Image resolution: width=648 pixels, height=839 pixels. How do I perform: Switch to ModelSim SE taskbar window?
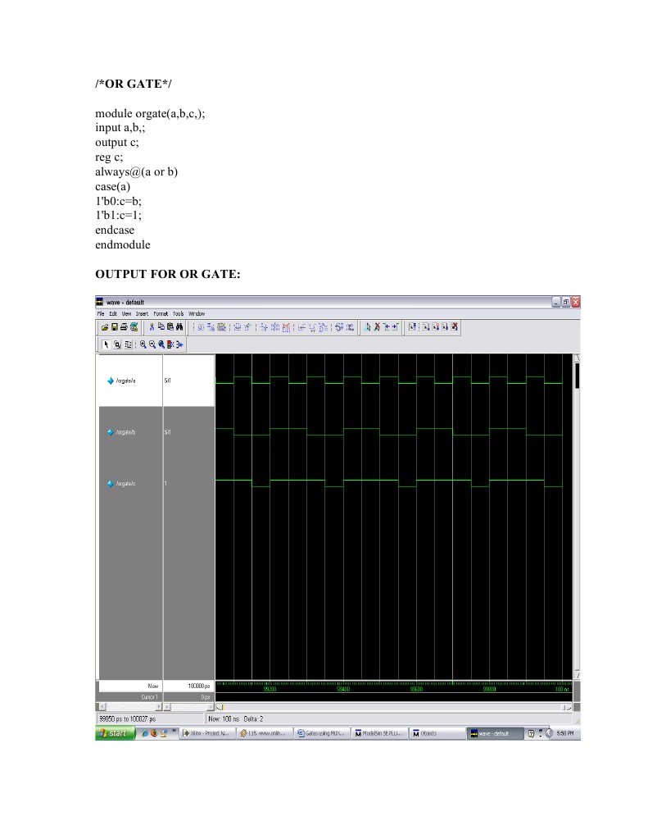[379, 733]
